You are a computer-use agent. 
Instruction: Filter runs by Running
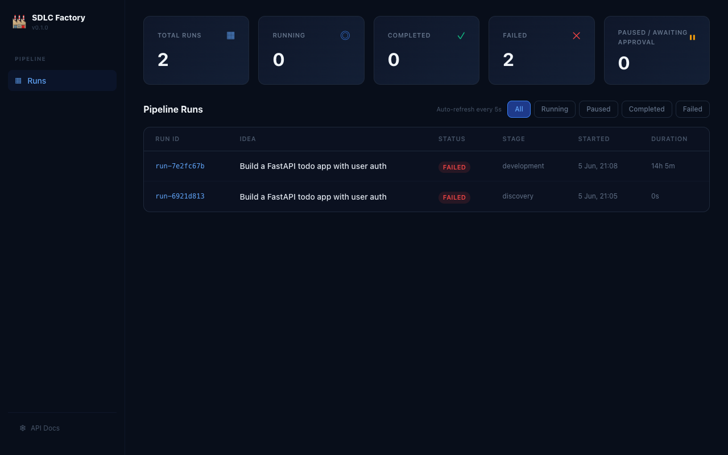tap(555, 109)
